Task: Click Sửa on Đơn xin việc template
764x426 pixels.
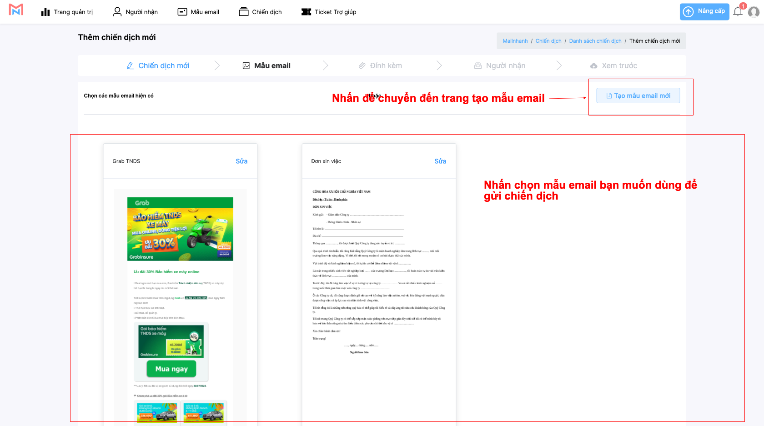Action: [x=440, y=161]
